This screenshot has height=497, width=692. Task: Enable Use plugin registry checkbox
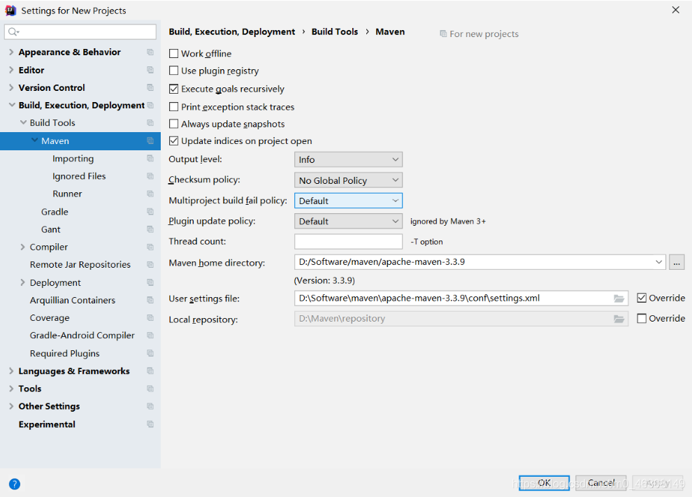coord(174,71)
